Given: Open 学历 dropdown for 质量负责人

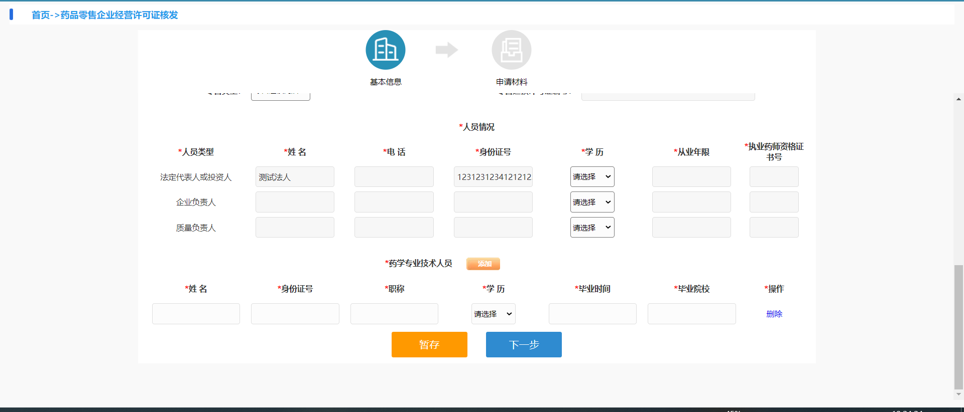Looking at the screenshot, I should tap(592, 228).
